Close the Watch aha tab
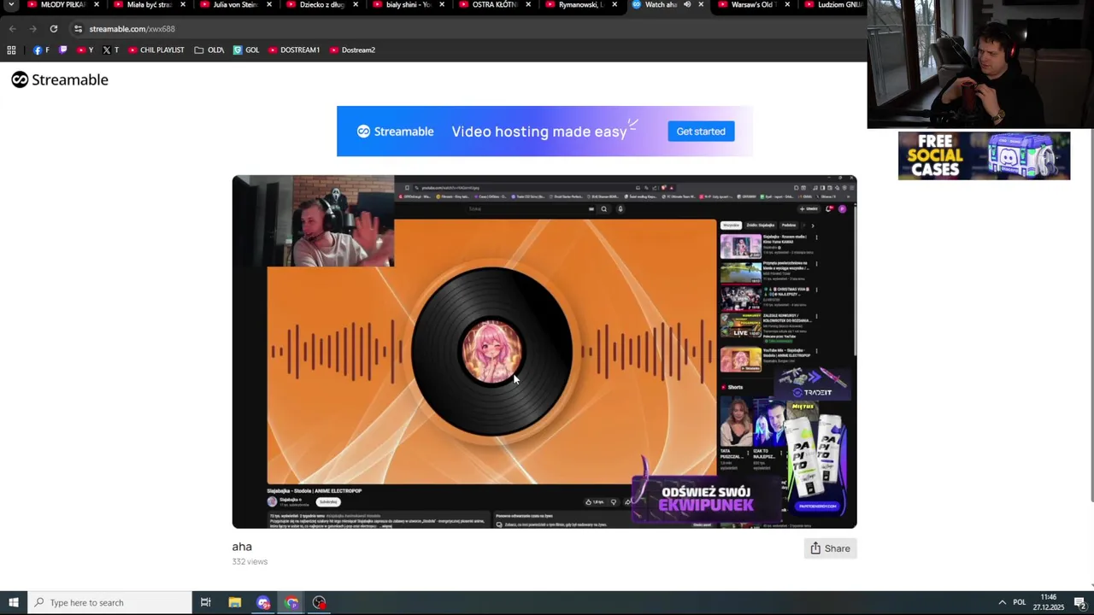Image resolution: width=1094 pixels, height=615 pixels. point(701,4)
